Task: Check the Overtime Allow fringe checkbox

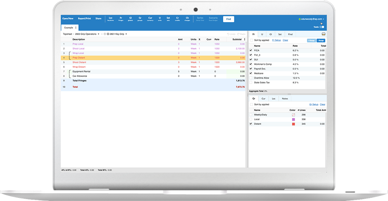Action: (x=251, y=78)
